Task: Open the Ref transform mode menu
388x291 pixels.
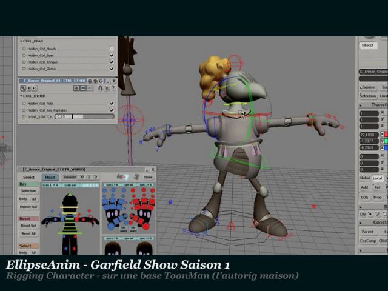Action: pos(377,187)
